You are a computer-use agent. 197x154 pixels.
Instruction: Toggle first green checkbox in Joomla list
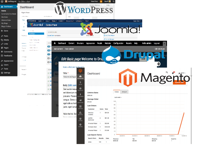coord(48,73)
